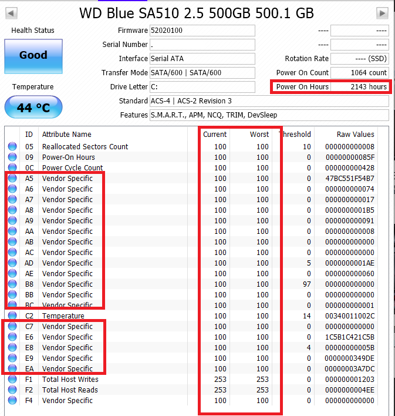The width and height of the screenshot is (395, 416).
Task: Click the Drive Letter field C:
Action: click(202, 87)
